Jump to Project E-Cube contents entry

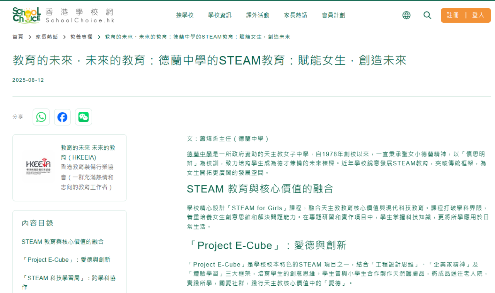point(66,260)
